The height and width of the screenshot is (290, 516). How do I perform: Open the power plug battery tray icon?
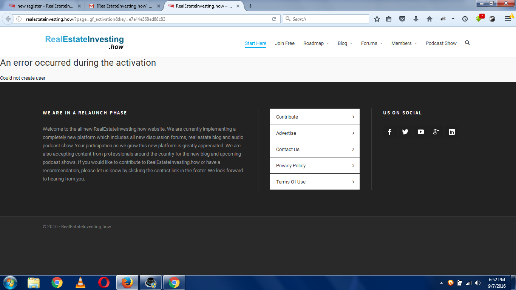pos(460,283)
